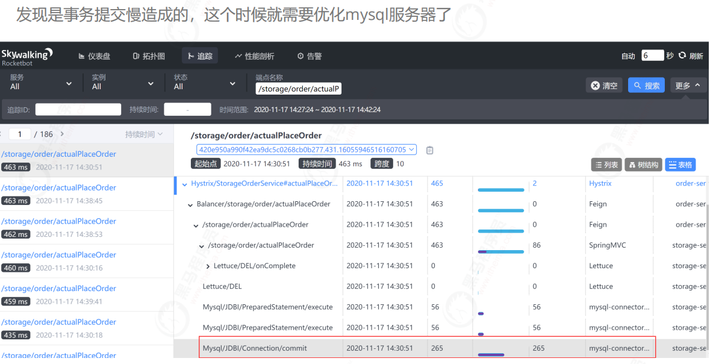Expand the Lettuce/DEL/onComplete row
The width and height of the screenshot is (710, 364).
[x=208, y=266]
